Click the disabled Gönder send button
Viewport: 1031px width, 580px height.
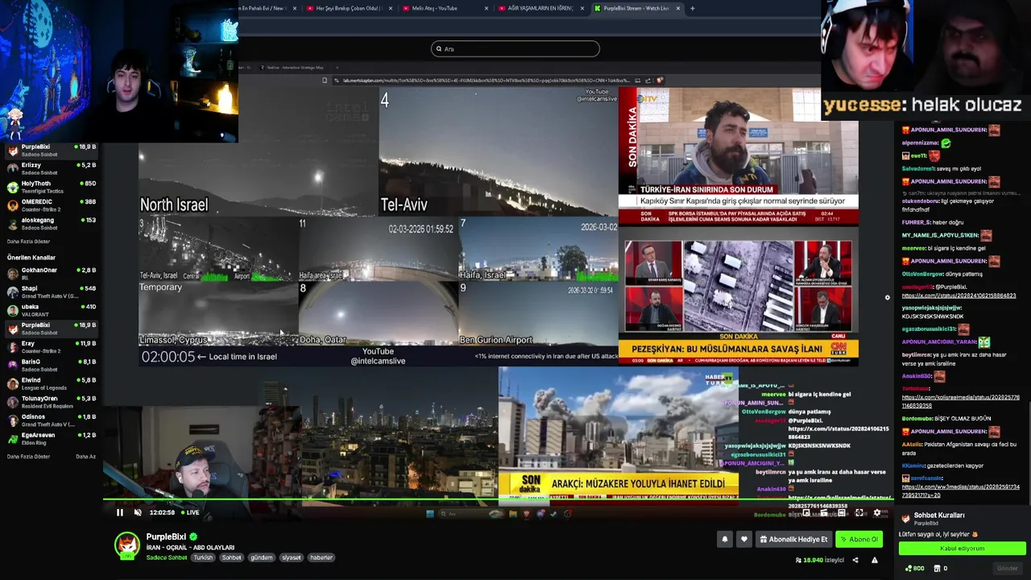pyautogui.click(x=1008, y=569)
